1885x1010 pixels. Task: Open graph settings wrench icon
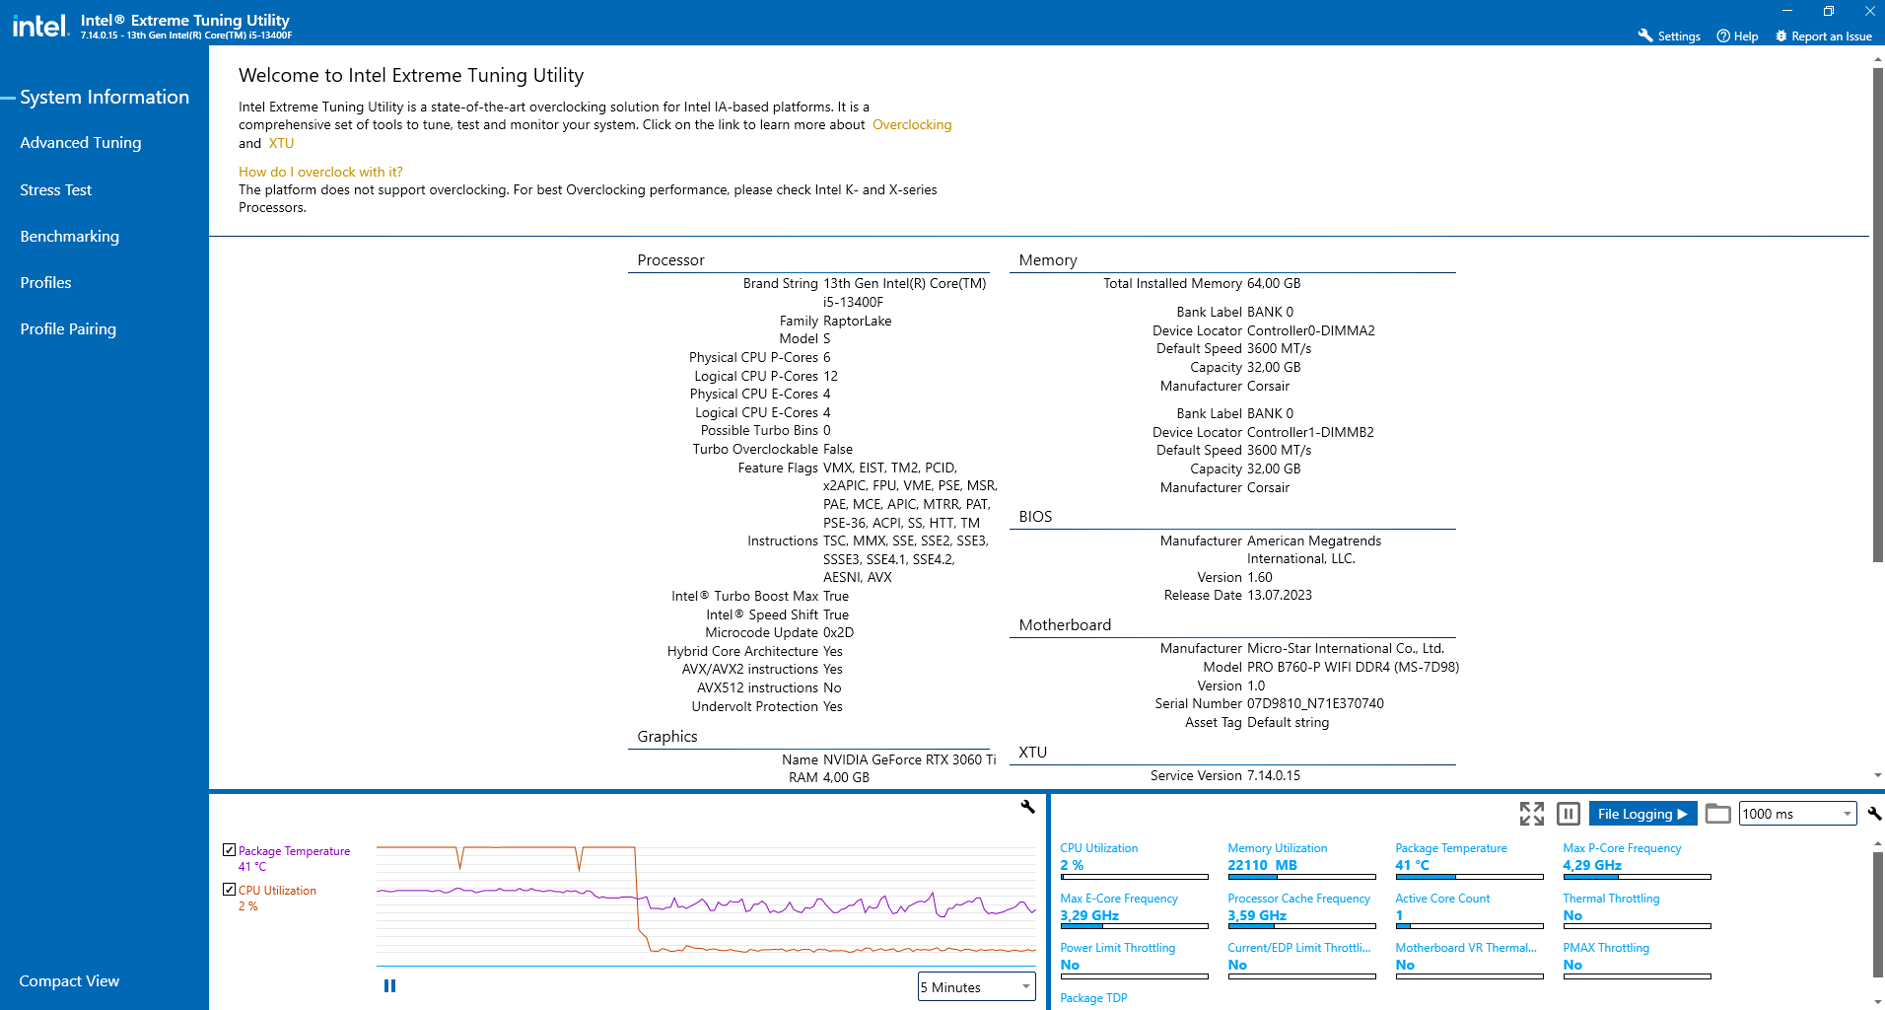pyautogui.click(x=1027, y=807)
